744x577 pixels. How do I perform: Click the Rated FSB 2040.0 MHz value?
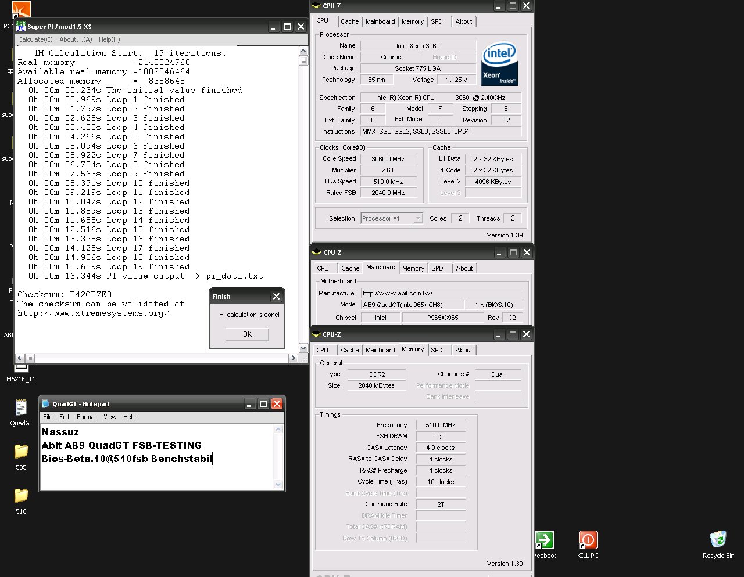point(388,193)
